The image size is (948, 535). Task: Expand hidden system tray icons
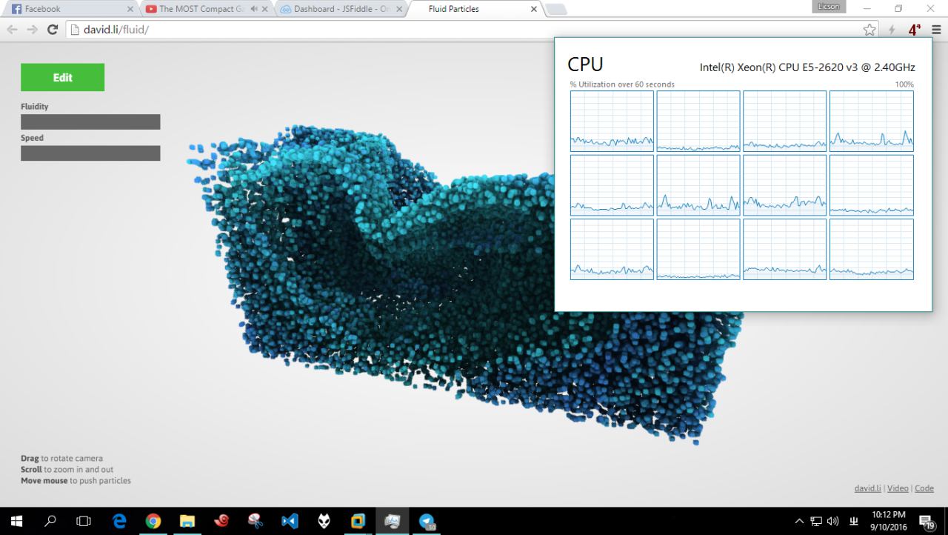pos(799,521)
